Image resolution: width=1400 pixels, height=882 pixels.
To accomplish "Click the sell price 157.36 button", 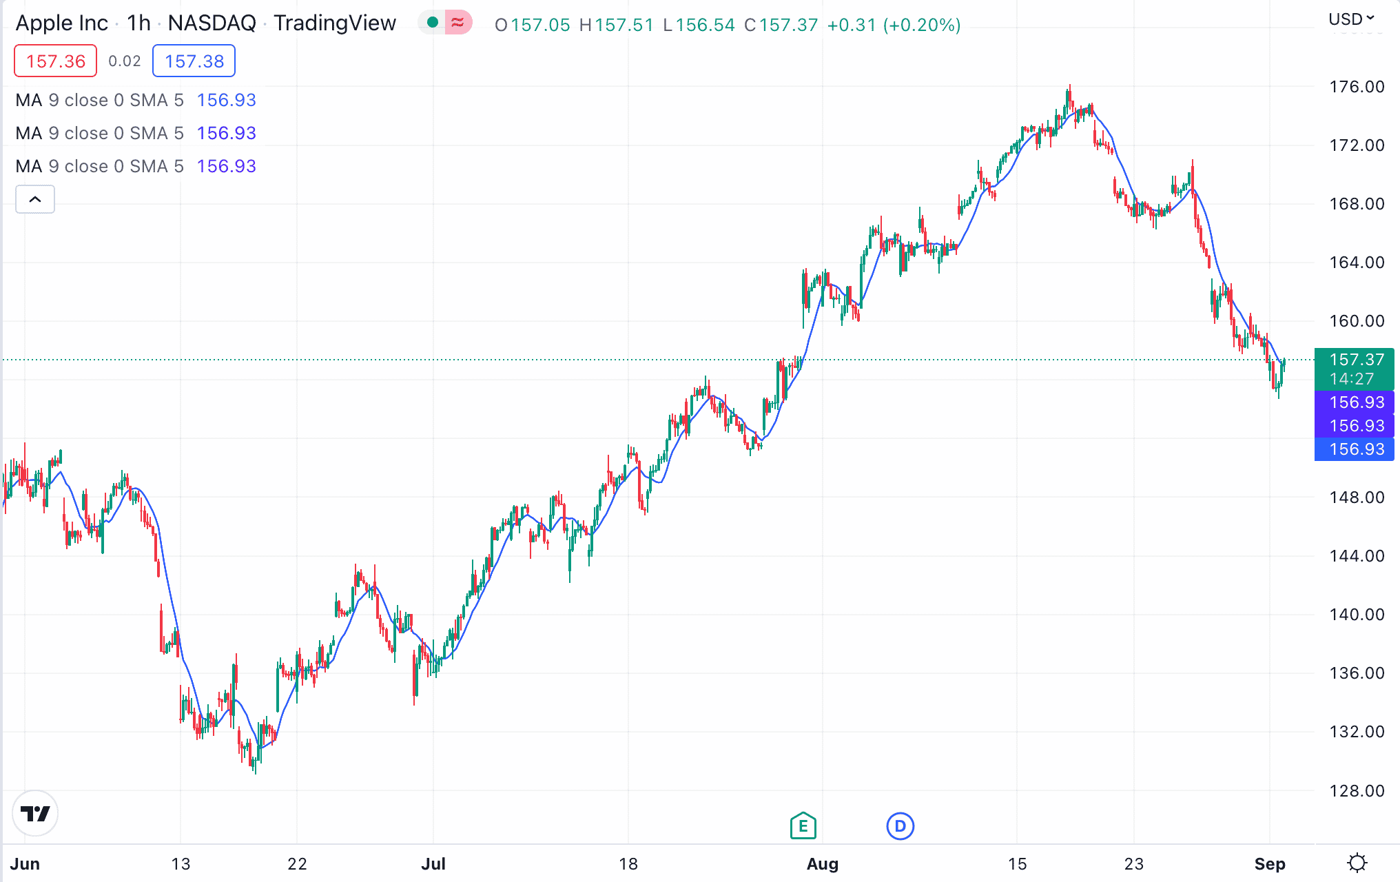I will [56, 61].
